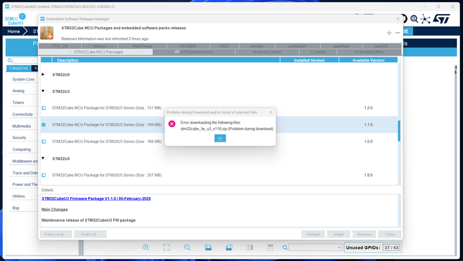Click the category search magnifier icon
The height and width of the screenshot is (261, 463).
coord(10,61)
